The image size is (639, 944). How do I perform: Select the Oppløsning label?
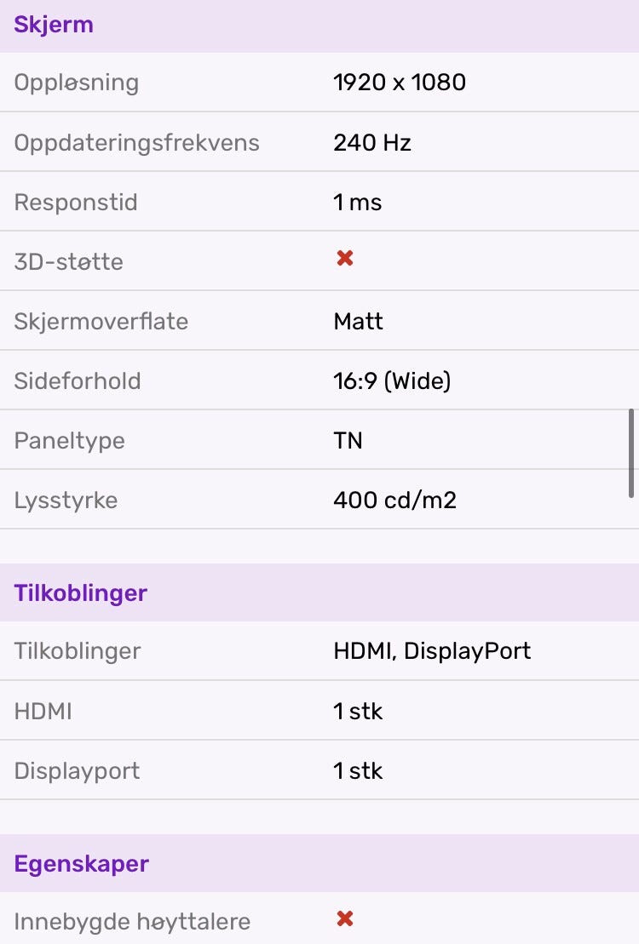click(76, 83)
